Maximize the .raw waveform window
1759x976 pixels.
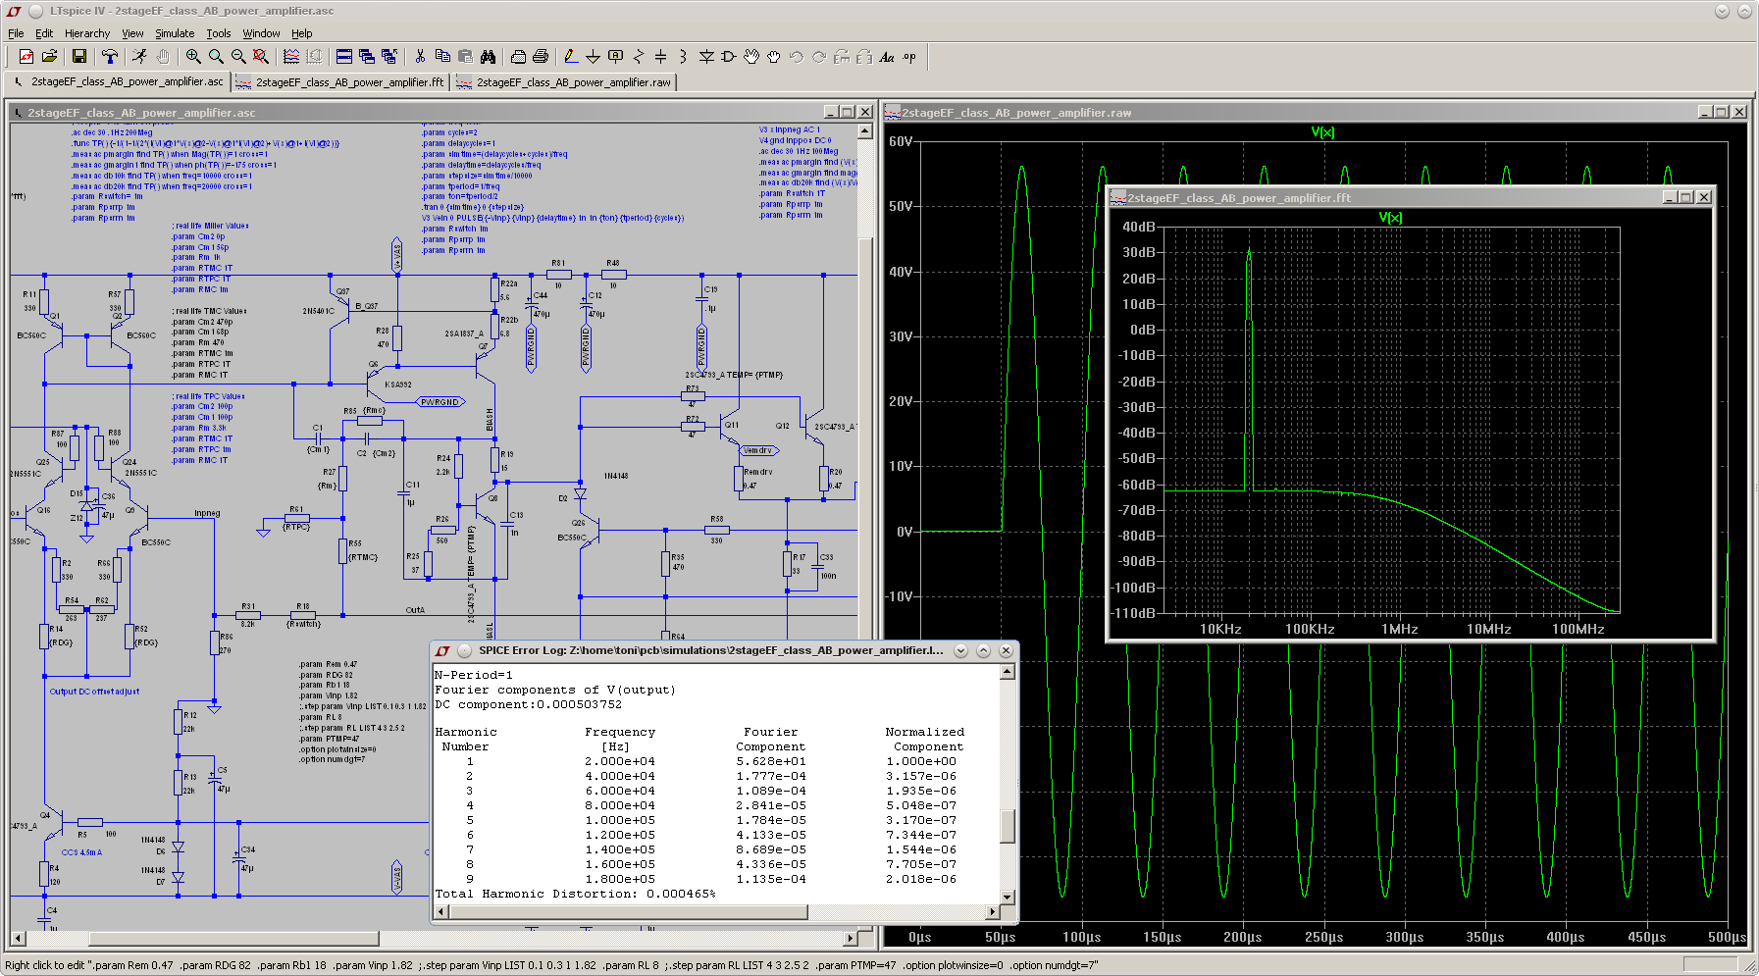(x=1722, y=112)
